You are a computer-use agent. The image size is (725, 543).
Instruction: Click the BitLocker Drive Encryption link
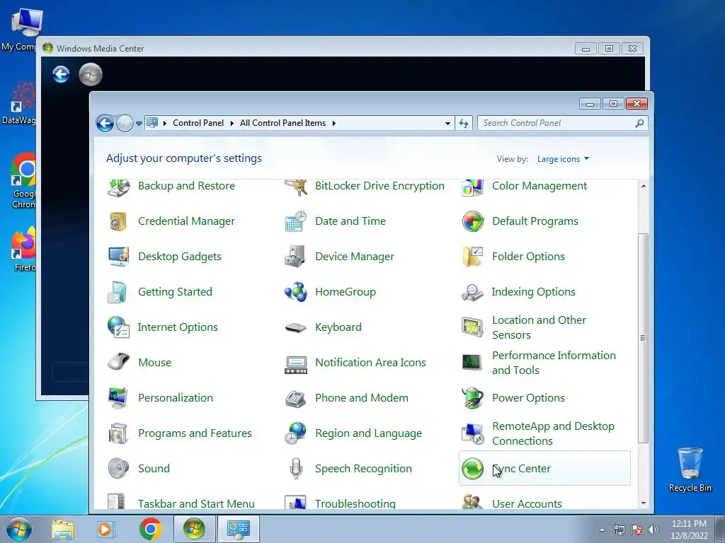(379, 186)
